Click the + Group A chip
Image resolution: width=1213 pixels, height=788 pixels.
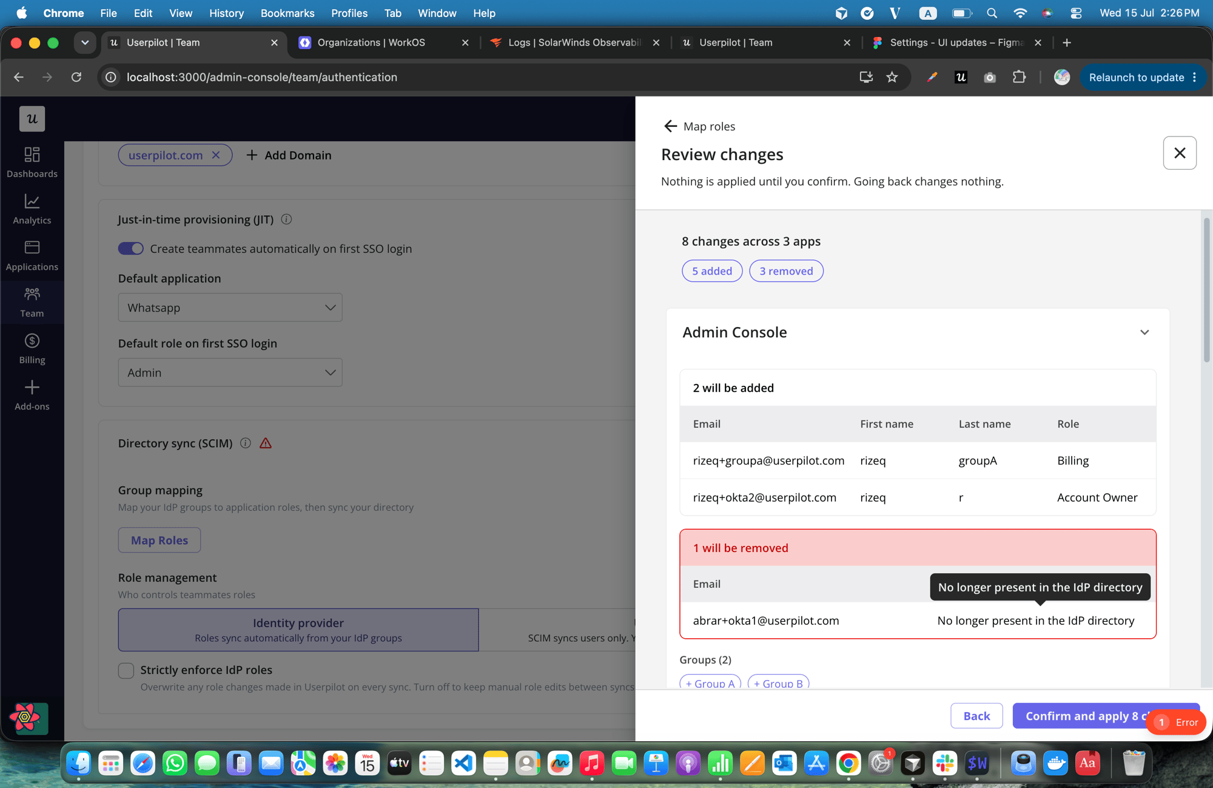pyautogui.click(x=711, y=682)
